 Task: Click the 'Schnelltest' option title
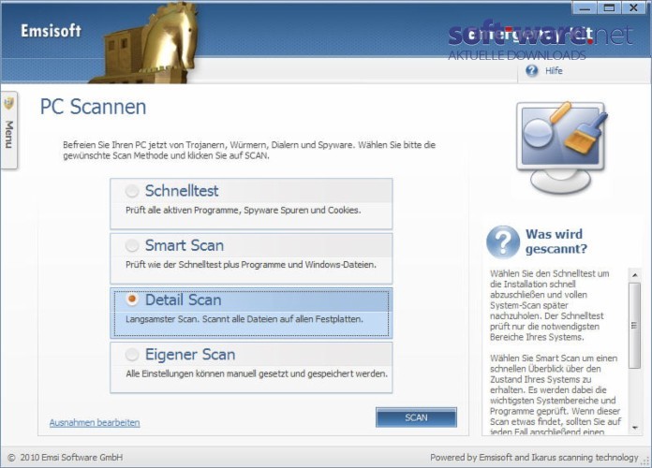[182, 191]
